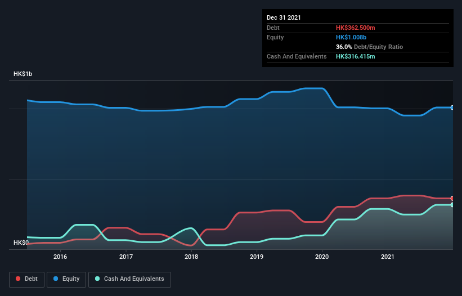
Task: Click the teal Cash endpoint marker
Action: point(452,205)
